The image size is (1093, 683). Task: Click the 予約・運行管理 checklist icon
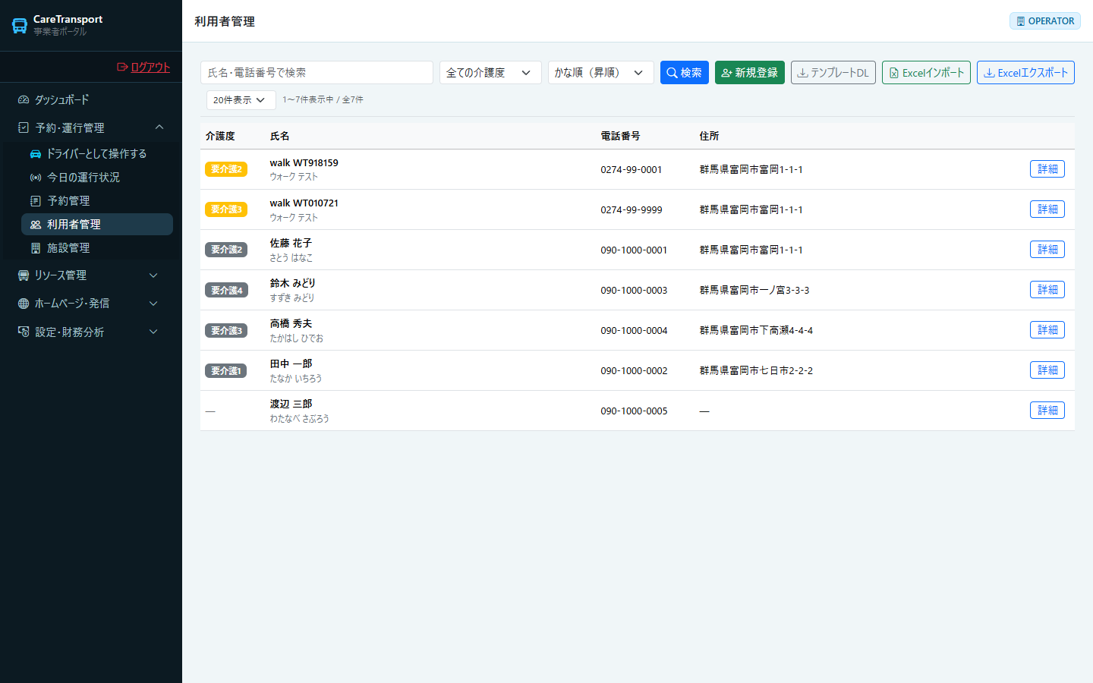(x=24, y=127)
